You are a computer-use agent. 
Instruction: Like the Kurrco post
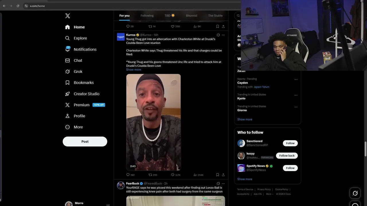tap(173, 175)
